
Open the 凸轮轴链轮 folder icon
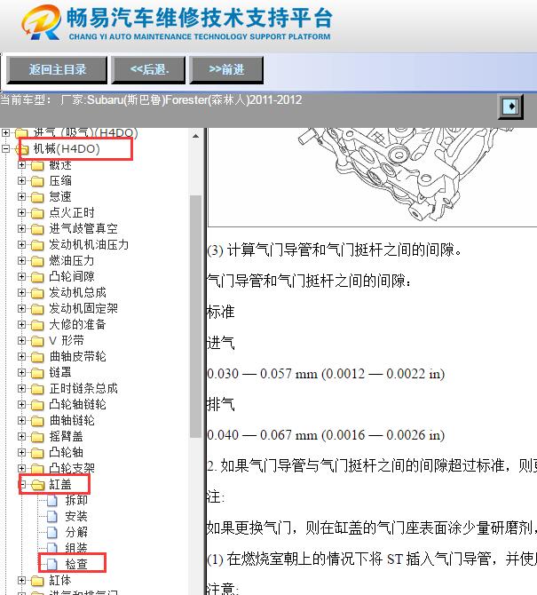pos(37,404)
